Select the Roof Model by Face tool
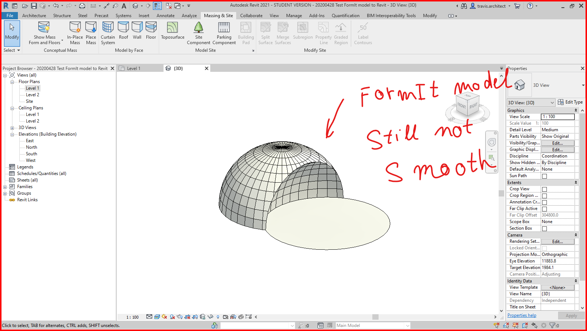 tap(123, 31)
